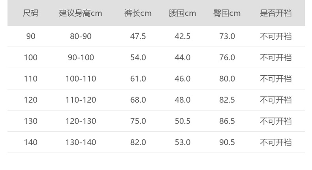Click the 是否开裆 column header
Viewport: 312px width, 170px height.
pos(276,13)
